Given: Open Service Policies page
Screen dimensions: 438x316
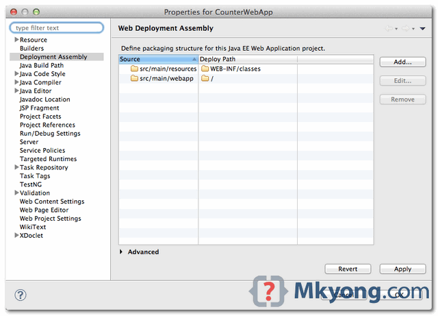Looking at the screenshot, I should 42,150.
